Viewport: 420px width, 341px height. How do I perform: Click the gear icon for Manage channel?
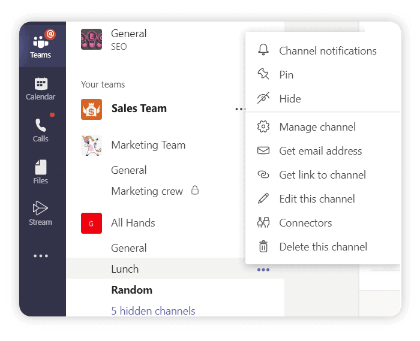[263, 126]
